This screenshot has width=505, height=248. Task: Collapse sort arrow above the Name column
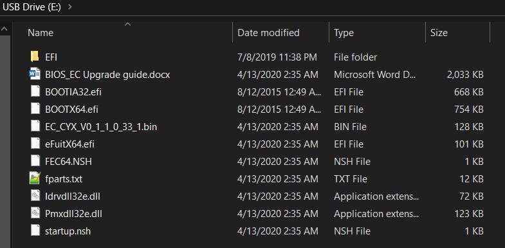(x=128, y=24)
